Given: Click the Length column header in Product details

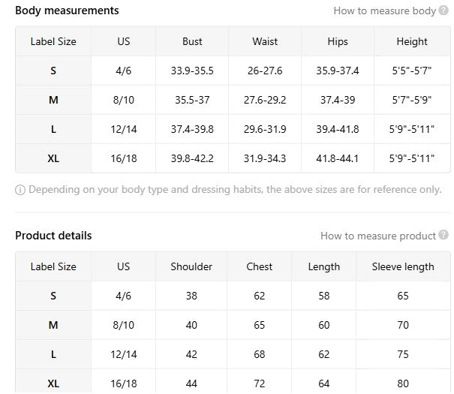Looking at the screenshot, I should (x=323, y=266).
